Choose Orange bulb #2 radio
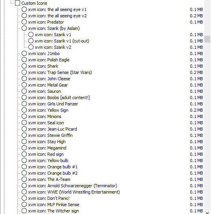The image size is (211, 214). coord(24,173)
